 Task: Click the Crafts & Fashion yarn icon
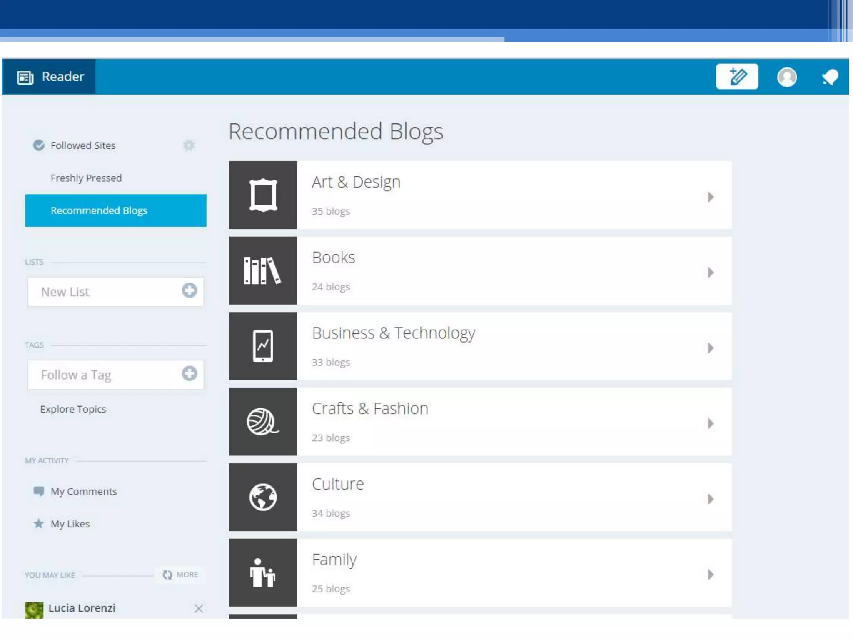[x=263, y=422]
